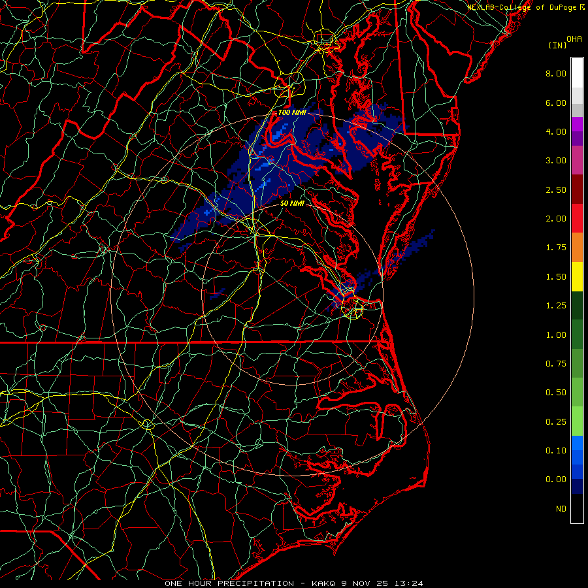Click the 0.25 legend value
Viewport: 588px width, 588px height.
tap(556, 422)
